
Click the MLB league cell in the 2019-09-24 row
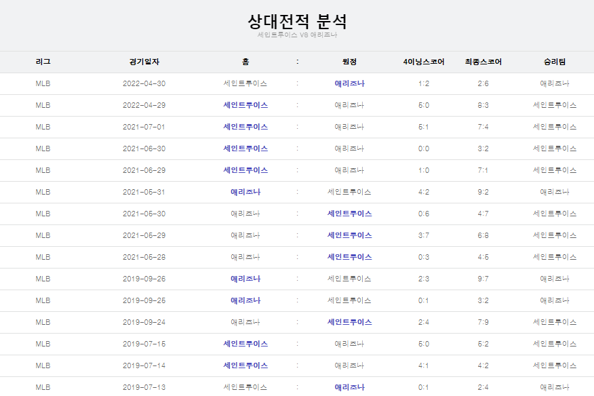click(43, 322)
